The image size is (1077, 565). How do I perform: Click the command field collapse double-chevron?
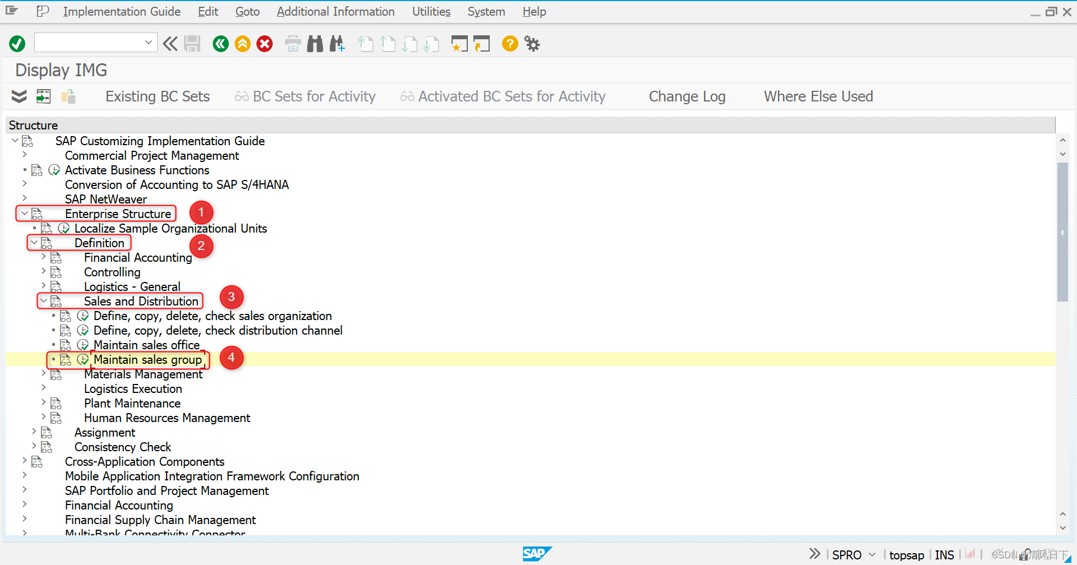tap(170, 44)
